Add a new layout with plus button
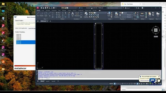 [x=58, y=81]
